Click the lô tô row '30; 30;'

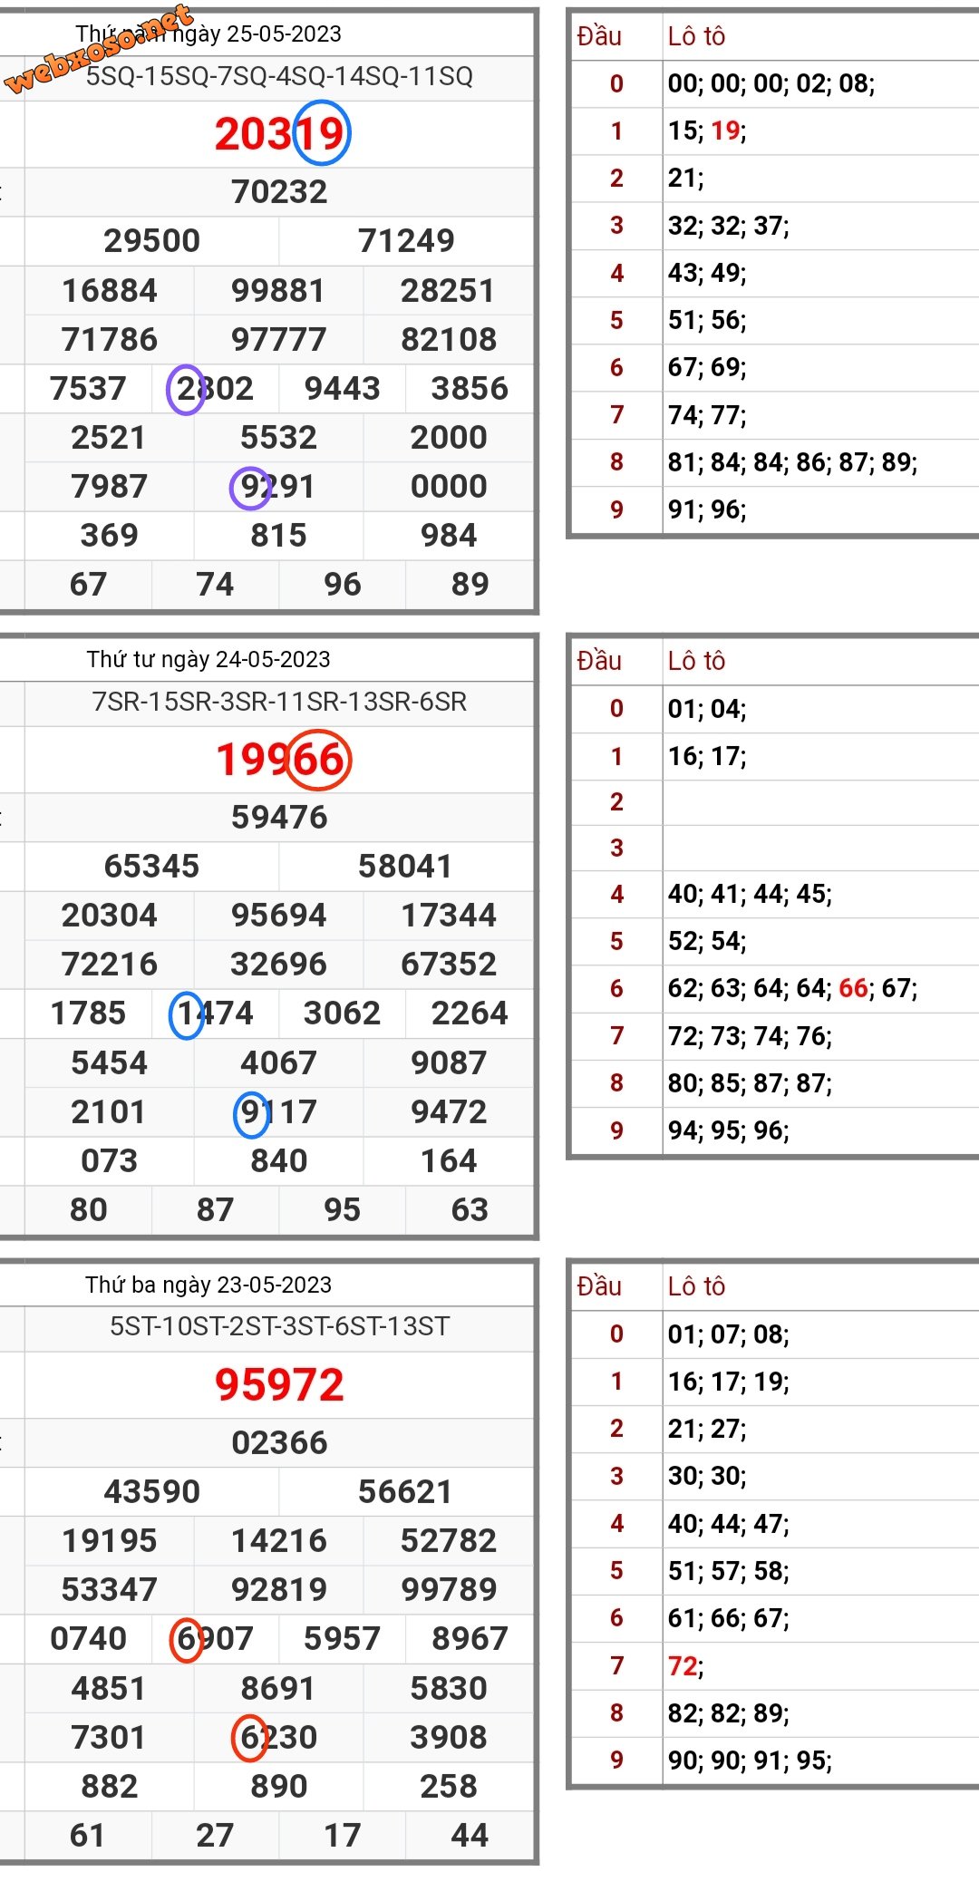707,1476
